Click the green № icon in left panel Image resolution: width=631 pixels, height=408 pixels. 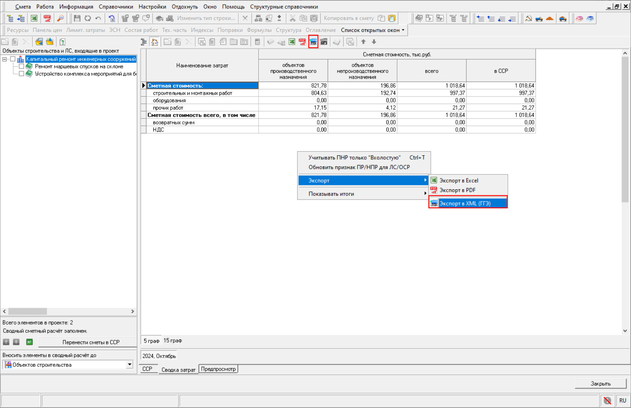tap(29, 342)
